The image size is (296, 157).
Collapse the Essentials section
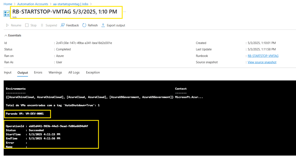coord(6,35)
